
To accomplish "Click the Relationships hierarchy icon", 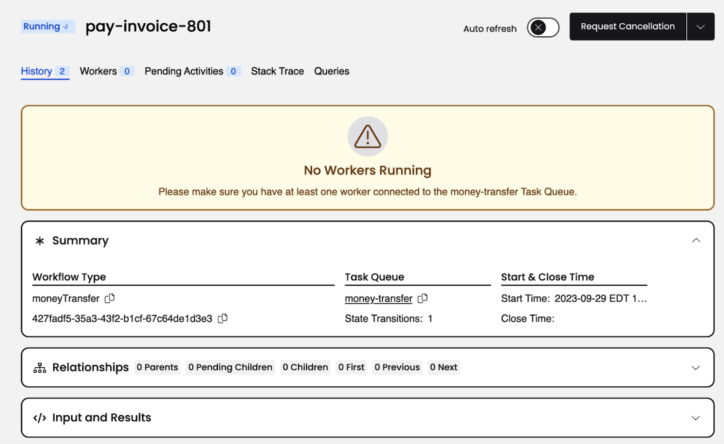I will (40, 368).
